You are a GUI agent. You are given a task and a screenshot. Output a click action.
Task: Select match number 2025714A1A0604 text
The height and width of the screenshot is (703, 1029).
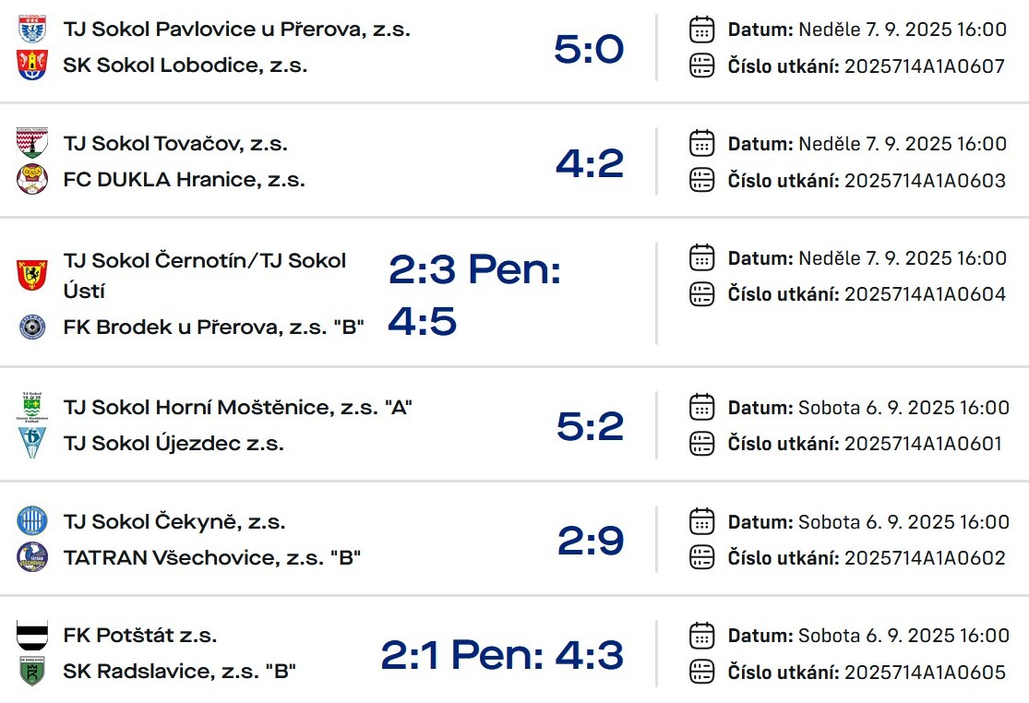[925, 294]
